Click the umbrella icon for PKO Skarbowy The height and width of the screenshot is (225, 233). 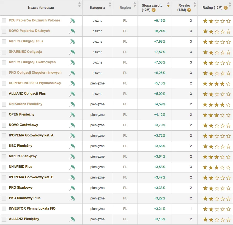pos(72,188)
